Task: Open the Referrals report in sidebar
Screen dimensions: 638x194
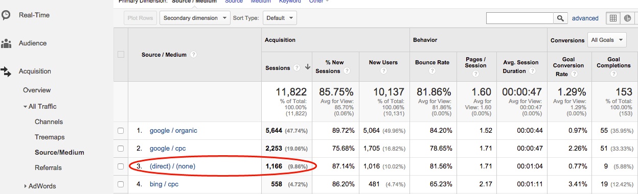Action: [x=48, y=168]
